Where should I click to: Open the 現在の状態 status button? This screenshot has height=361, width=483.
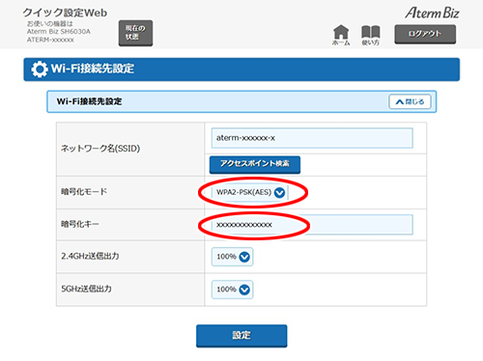pyautogui.click(x=135, y=33)
